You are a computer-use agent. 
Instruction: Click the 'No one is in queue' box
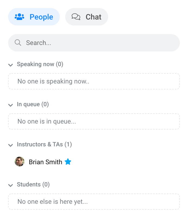click(x=94, y=121)
